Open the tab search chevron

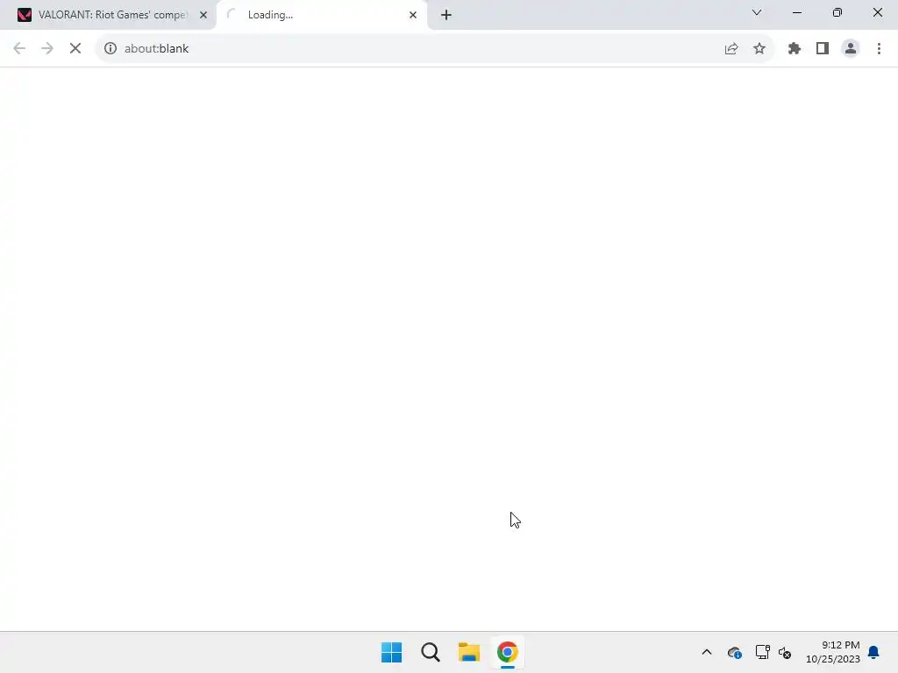point(757,12)
